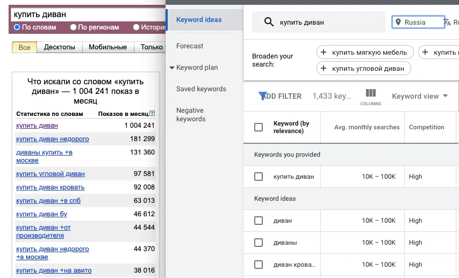
Task: Switch to the Все tab in Wordstat
Action: pyautogui.click(x=24, y=47)
